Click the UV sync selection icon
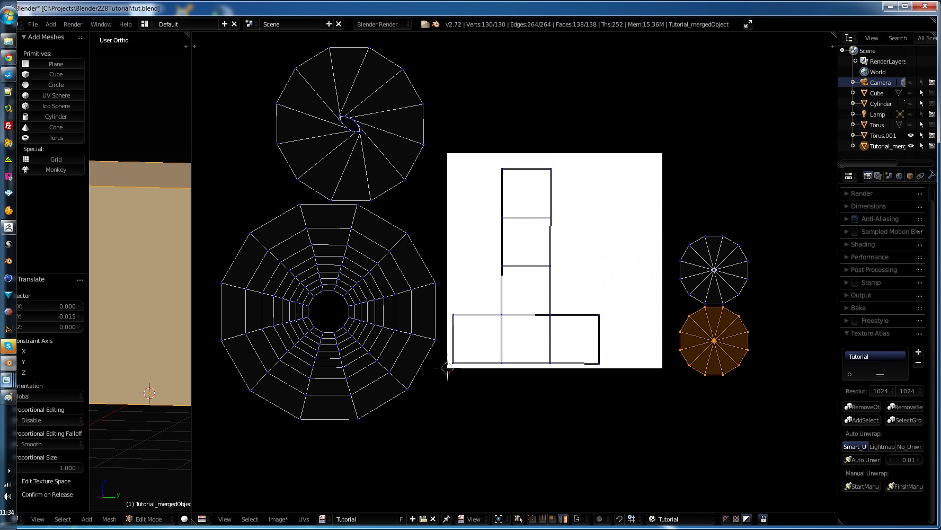941x530 pixels. tap(518, 519)
